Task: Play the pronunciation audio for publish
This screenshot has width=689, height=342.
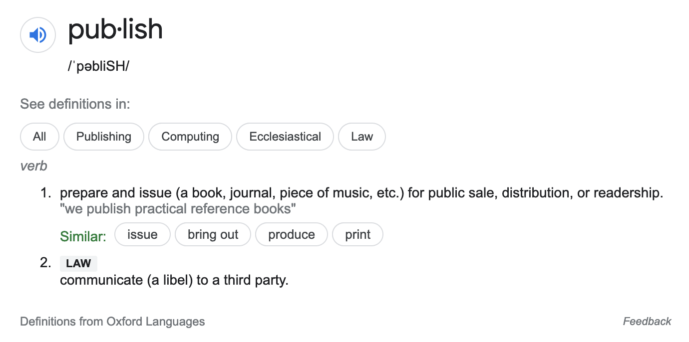Action: 37,35
